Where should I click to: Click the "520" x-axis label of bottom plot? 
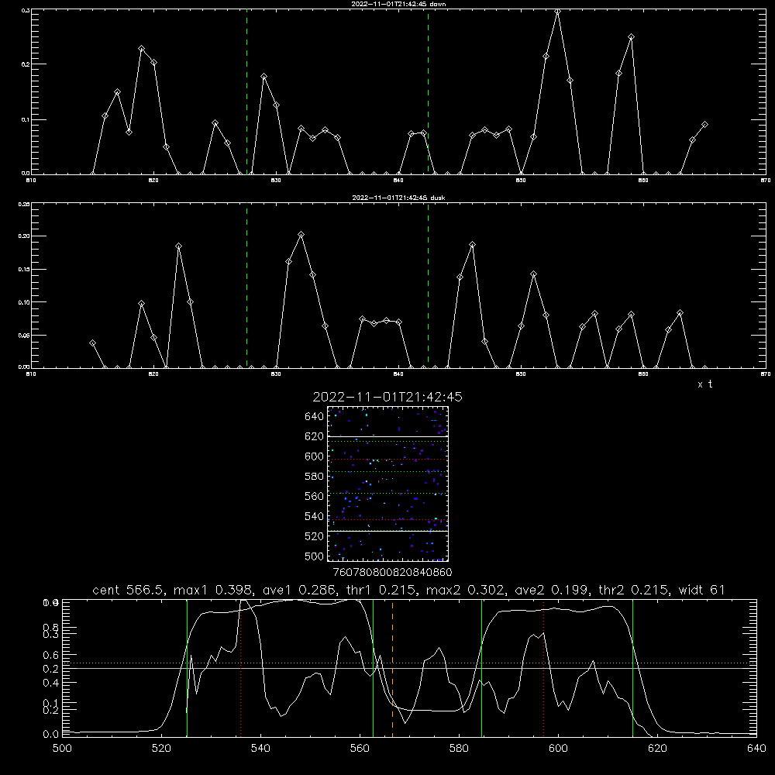(161, 749)
